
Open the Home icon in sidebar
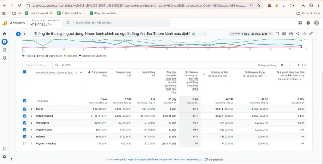coord(4,34)
